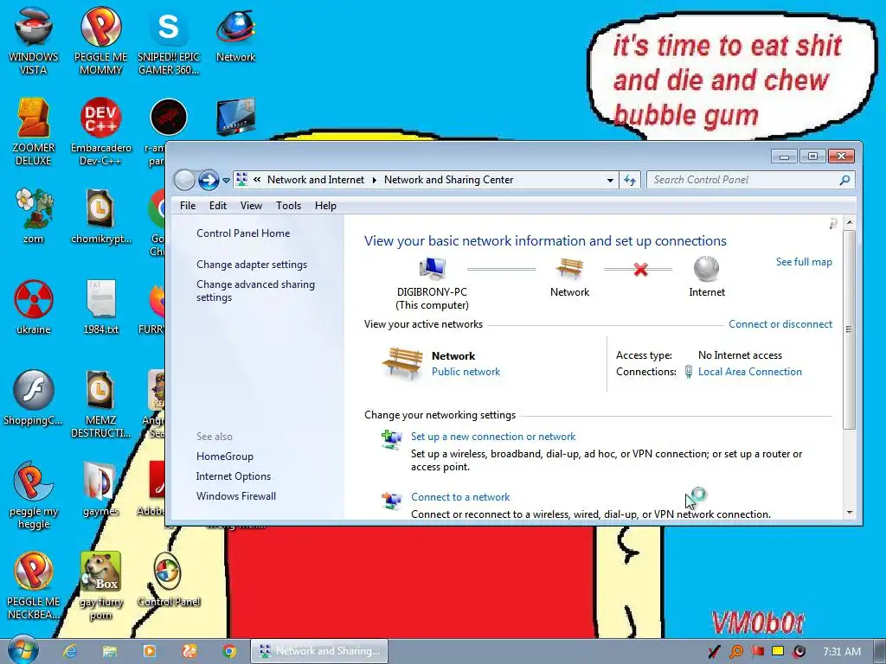Open the Help menu
The height and width of the screenshot is (664, 886).
[x=325, y=206]
